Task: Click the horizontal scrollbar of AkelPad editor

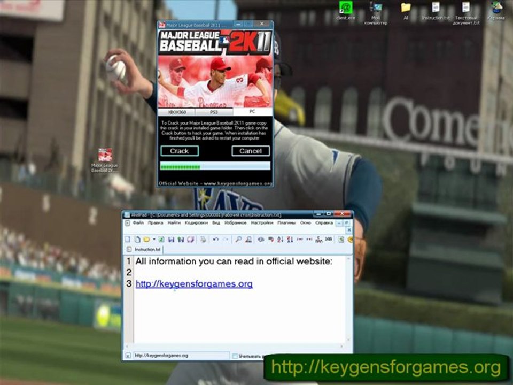Action: coord(234,346)
